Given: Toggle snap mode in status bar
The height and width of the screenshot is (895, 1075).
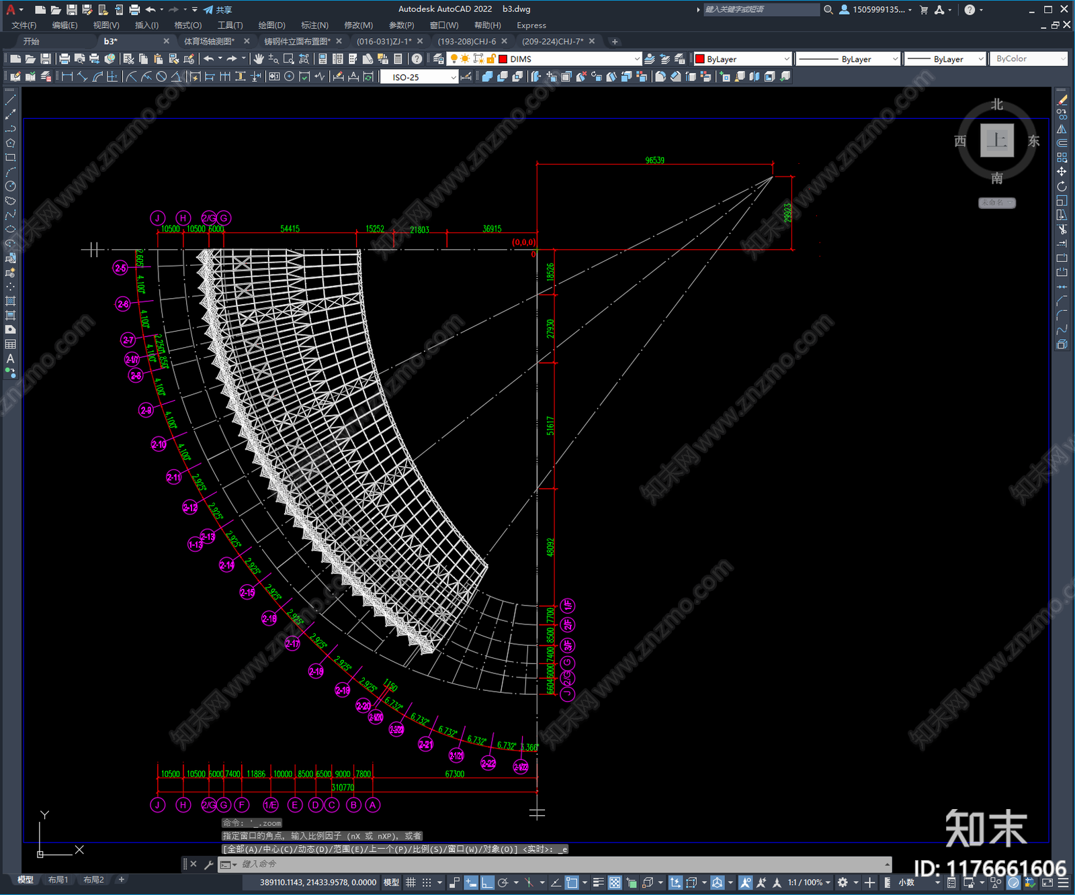Looking at the screenshot, I should [x=427, y=882].
